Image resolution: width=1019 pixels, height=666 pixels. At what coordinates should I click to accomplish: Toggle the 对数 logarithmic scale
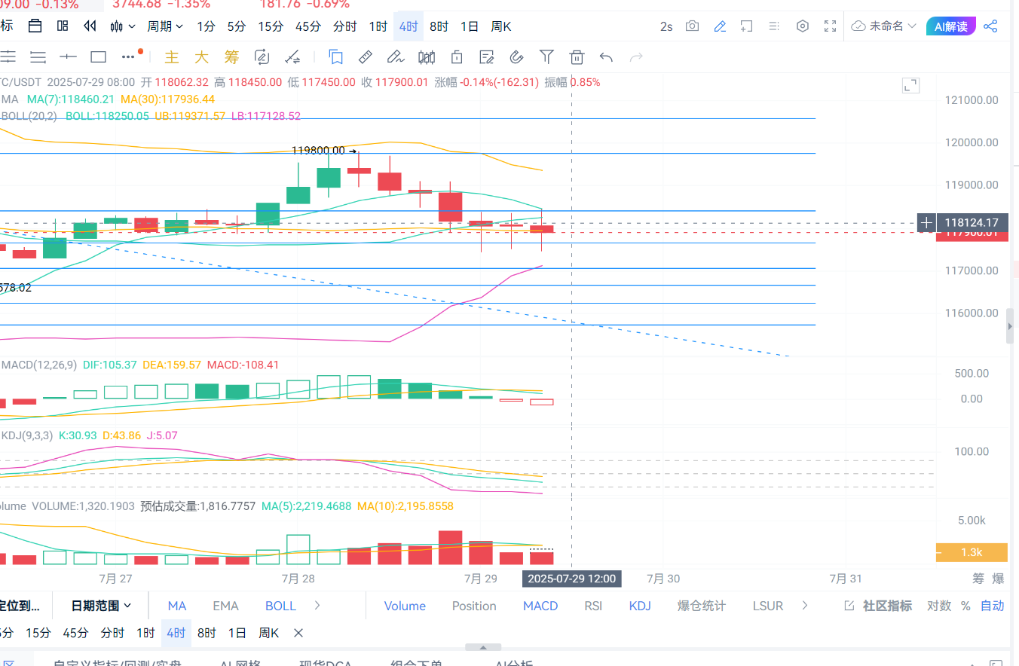pos(938,606)
